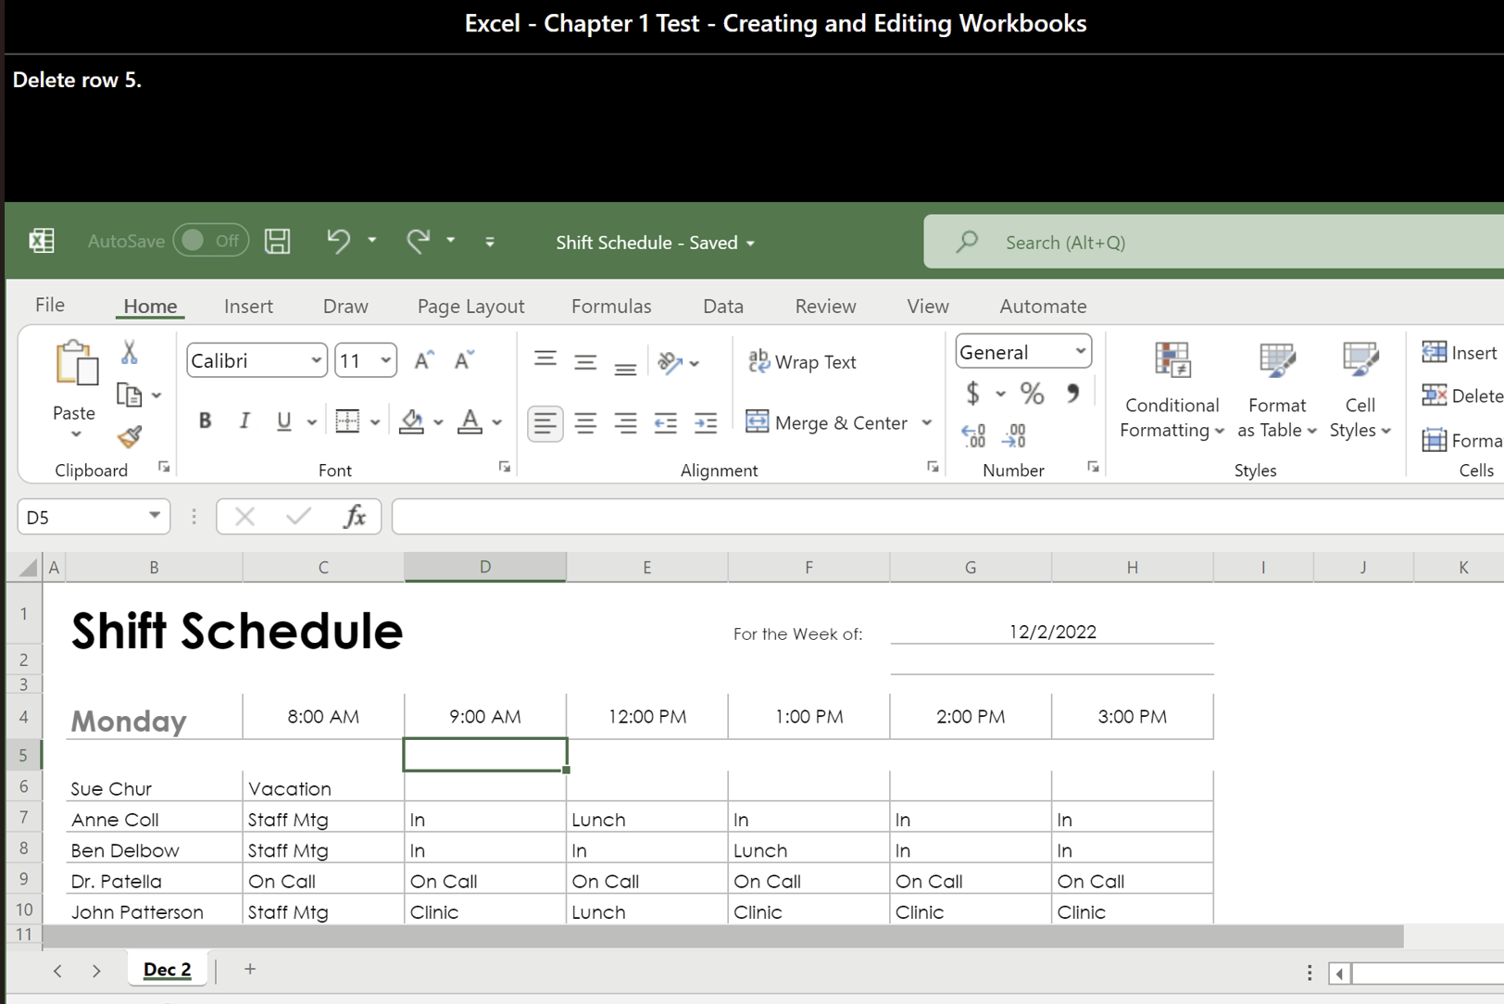Click Increase Indent icon
Image resolution: width=1504 pixels, height=1004 pixels.
click(706, 423)
